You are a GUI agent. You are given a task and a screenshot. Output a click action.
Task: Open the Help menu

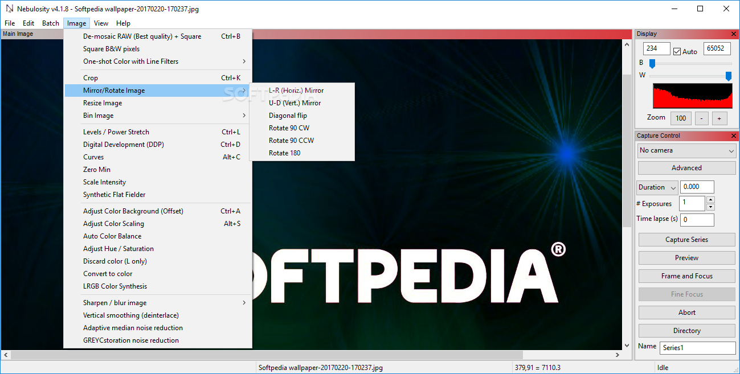click(x=123, y=23)
